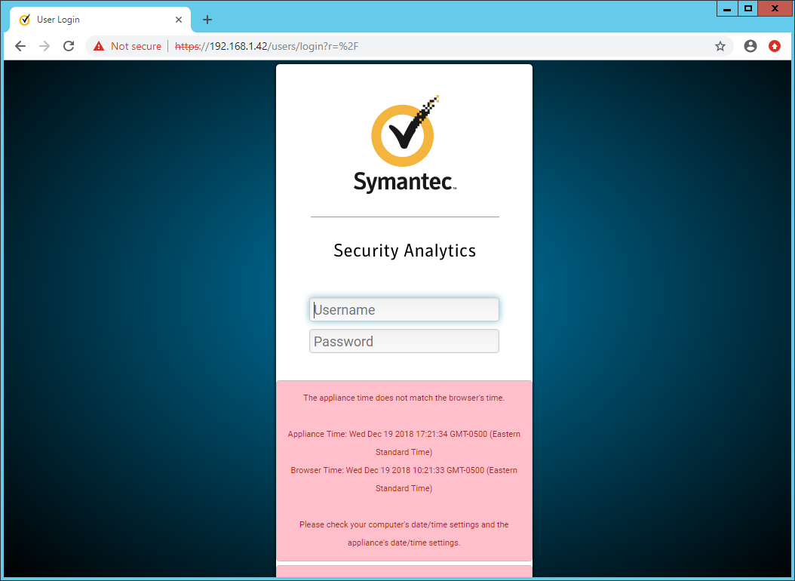Go back to the previous page

(x=20, y=46)
